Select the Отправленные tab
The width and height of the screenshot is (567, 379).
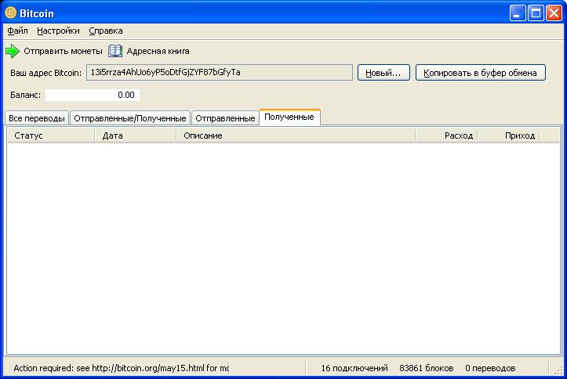coord(225,118)
